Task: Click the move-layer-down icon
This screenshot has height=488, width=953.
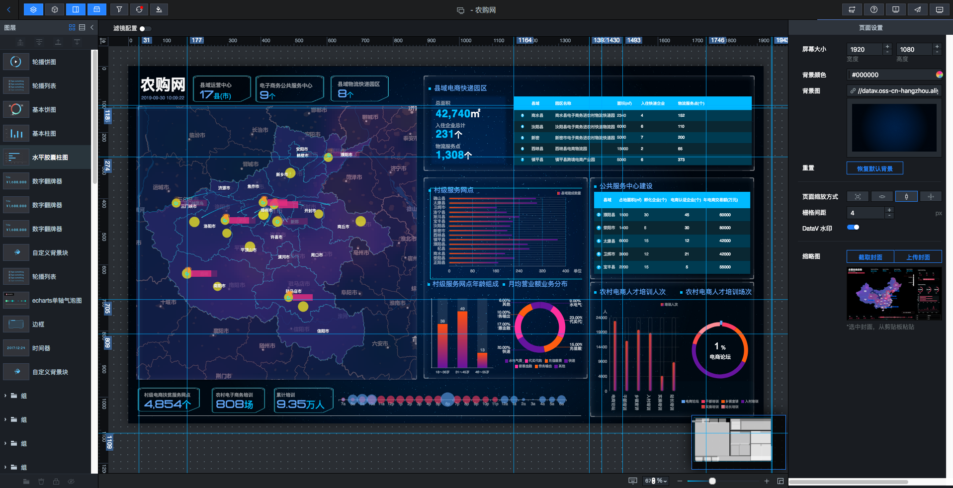Action: [77, 42]
